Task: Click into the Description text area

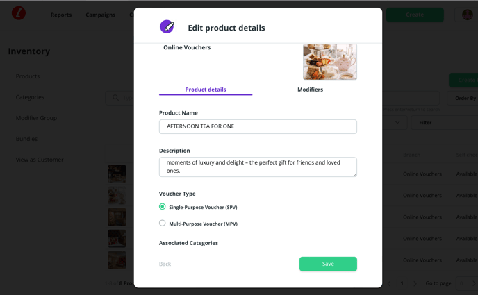Action: pyautogui.click(x=258, y=167)
